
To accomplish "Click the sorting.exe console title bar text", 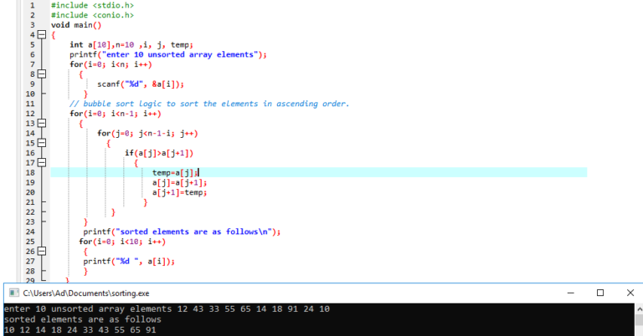I will [x=86, y=293].
